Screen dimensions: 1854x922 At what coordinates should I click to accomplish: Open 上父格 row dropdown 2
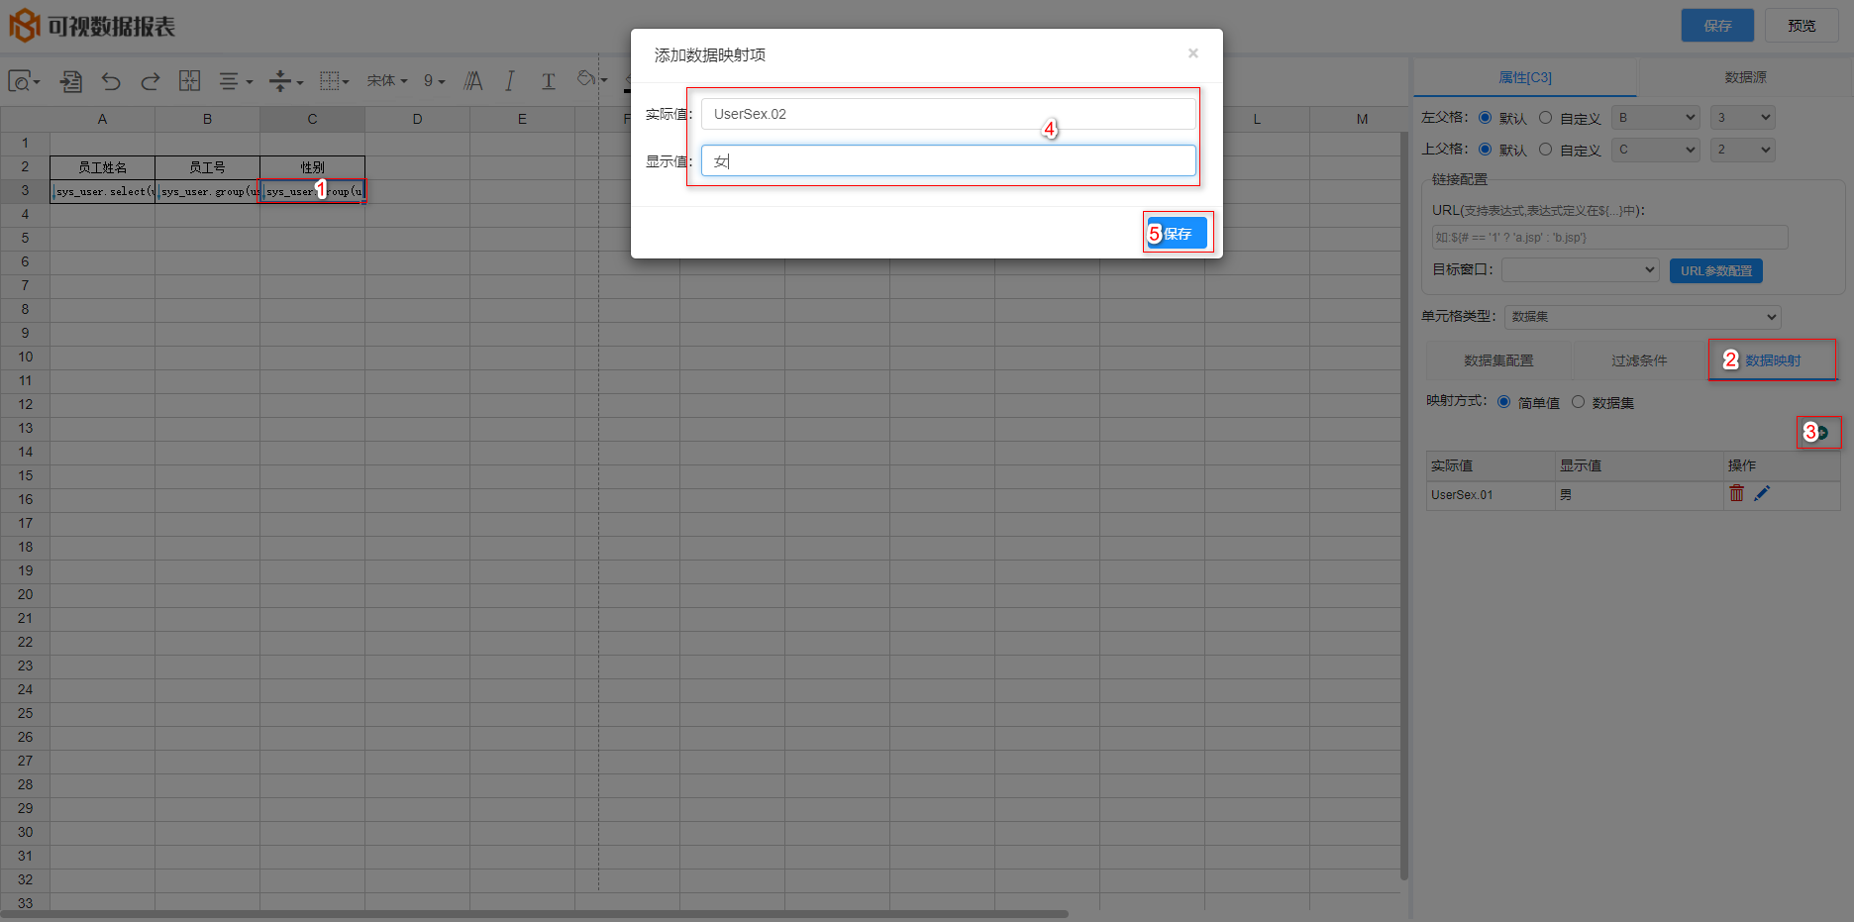[x=1742, y=150]
